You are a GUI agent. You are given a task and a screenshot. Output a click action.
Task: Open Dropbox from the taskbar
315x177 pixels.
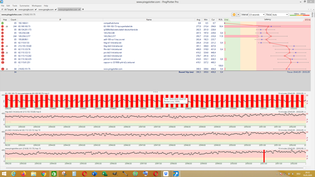point(166,174)
